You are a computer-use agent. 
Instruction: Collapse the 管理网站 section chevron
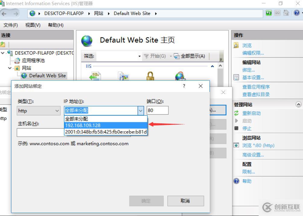pos(298,104)
